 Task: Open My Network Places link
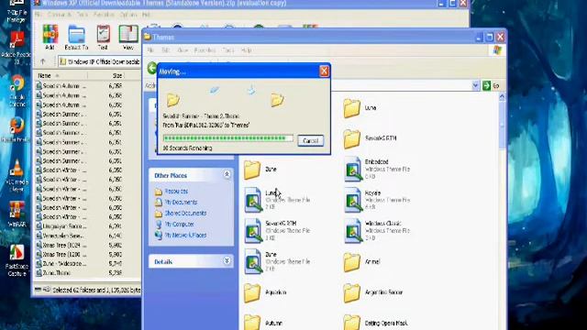[185, 235]
